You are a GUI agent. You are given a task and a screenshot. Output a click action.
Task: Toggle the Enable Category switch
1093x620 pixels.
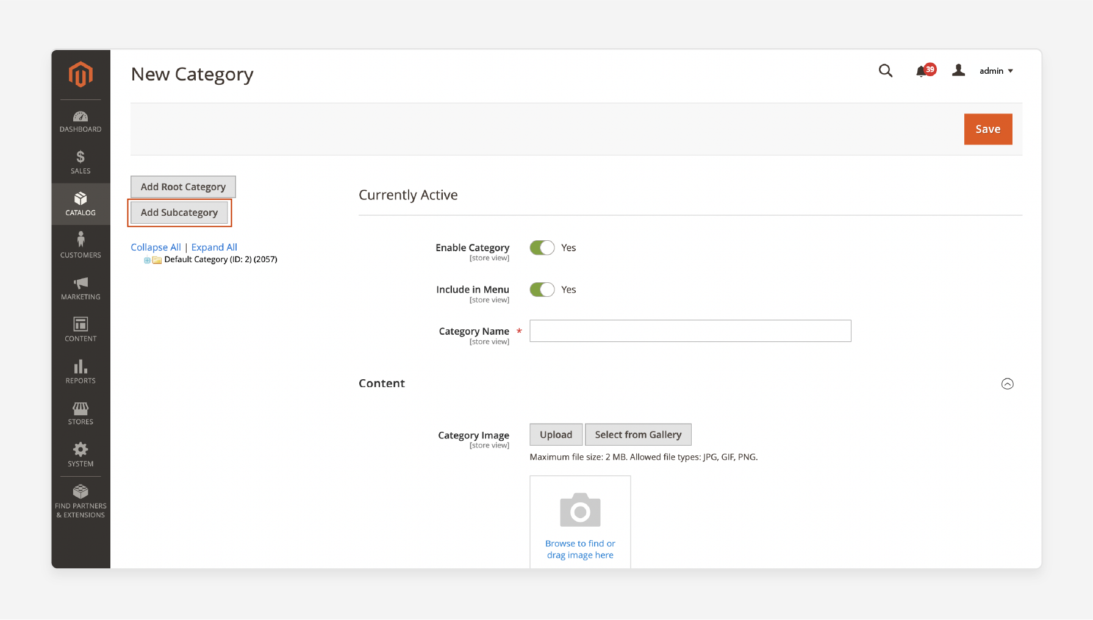click(542, 248)
